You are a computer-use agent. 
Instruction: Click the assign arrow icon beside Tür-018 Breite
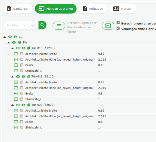pos(16,65)
